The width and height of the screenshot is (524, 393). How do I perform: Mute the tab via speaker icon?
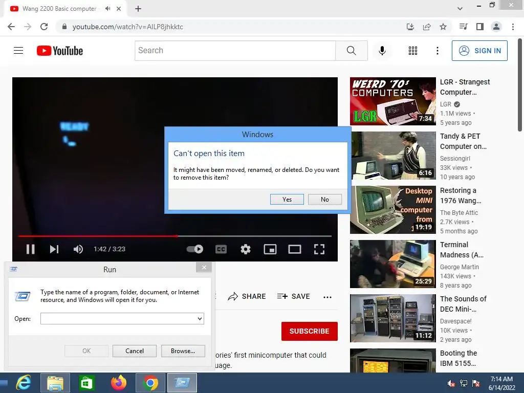pyautogui.click(x=107, y=9)
